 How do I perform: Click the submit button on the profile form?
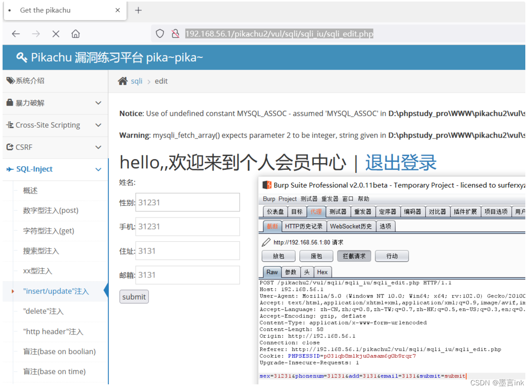pyautogui.click(x=134, y=297)
